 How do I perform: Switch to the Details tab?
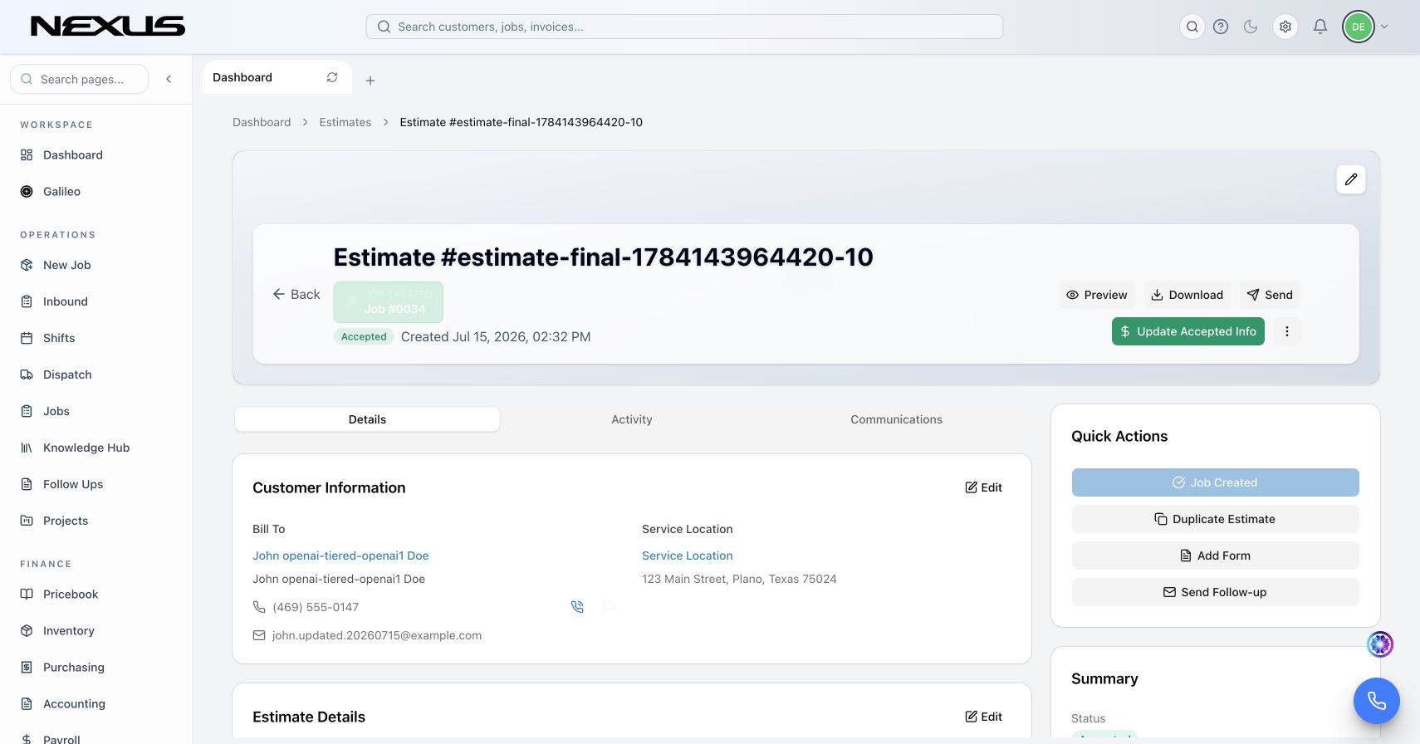coord(367,419)
